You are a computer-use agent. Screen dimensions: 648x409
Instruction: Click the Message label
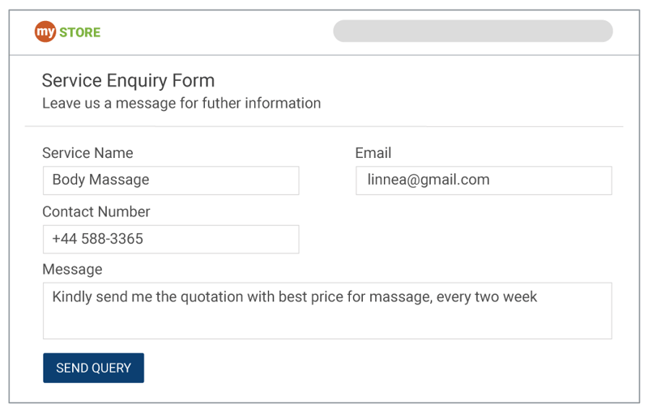click(72, 270)
